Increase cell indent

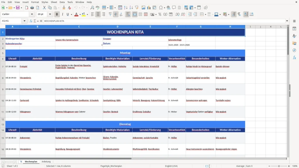tap(190, 14)
